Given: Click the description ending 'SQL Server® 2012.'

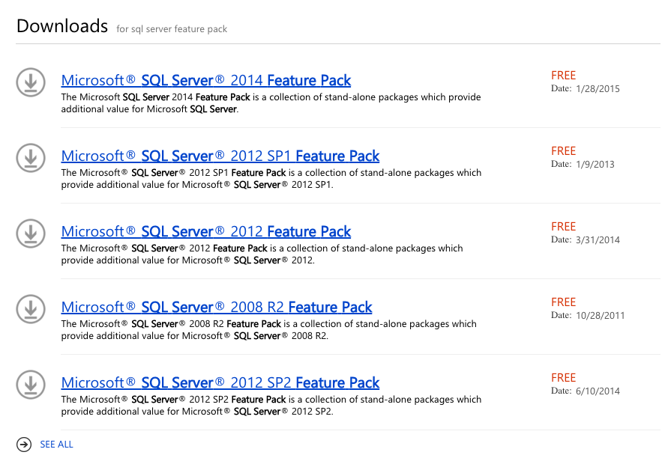Looking at the screenshot, I should 262,254.
